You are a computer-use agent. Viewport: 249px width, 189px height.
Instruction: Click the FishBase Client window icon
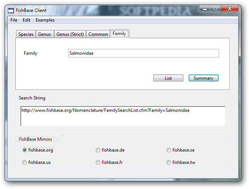pos(11,10)
